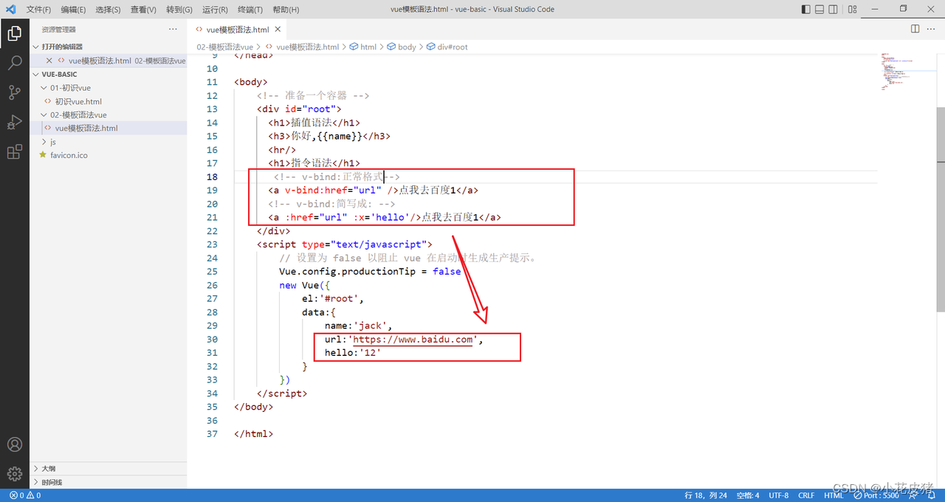Screen dimensions: 945x502
Task: Toggle the secondary side bar layout icon
Action: (x=833, y=10)
